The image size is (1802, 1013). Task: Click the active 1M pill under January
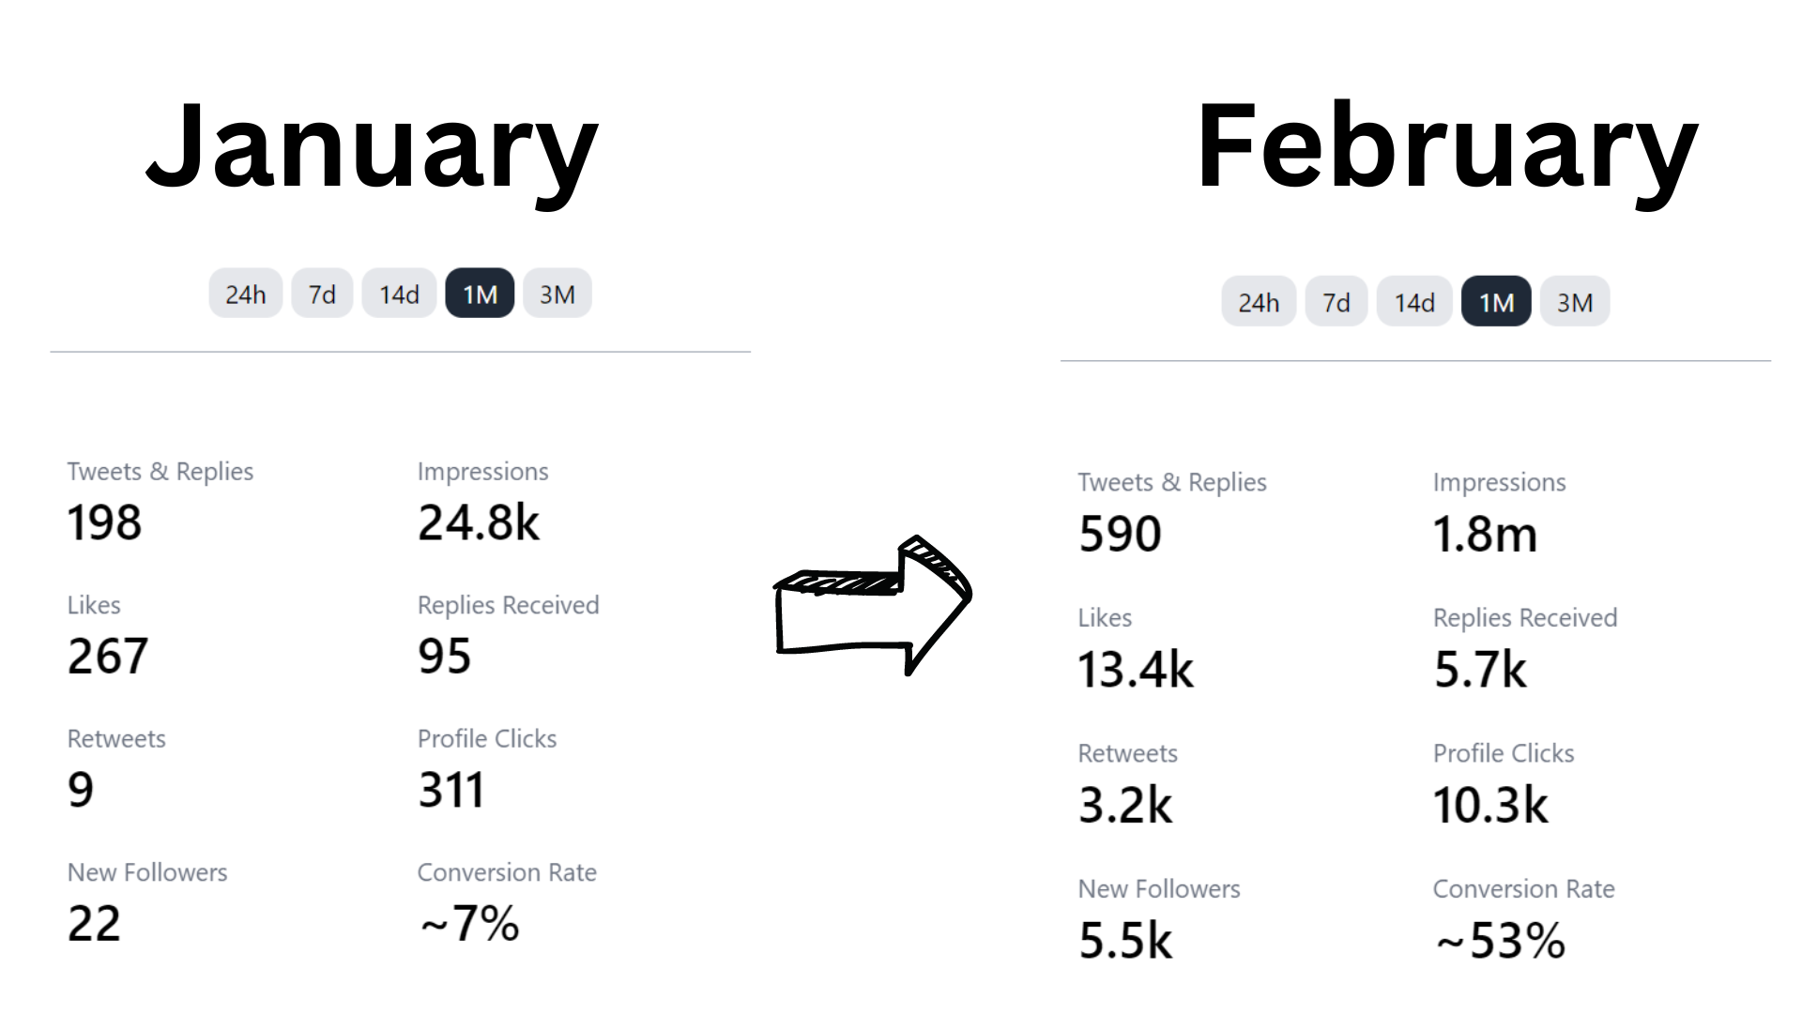(x=480, y=294)
